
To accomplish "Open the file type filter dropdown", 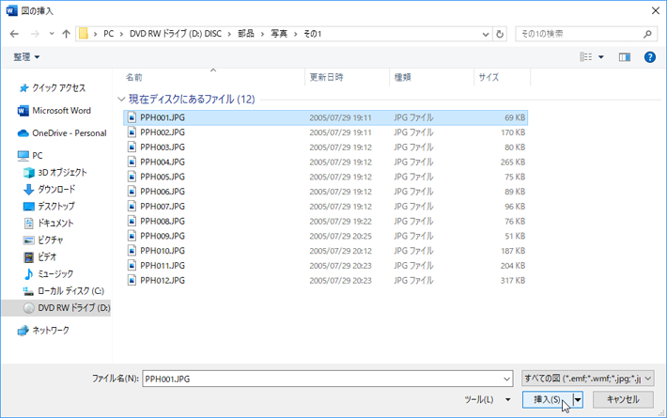I will click(586, 379).
